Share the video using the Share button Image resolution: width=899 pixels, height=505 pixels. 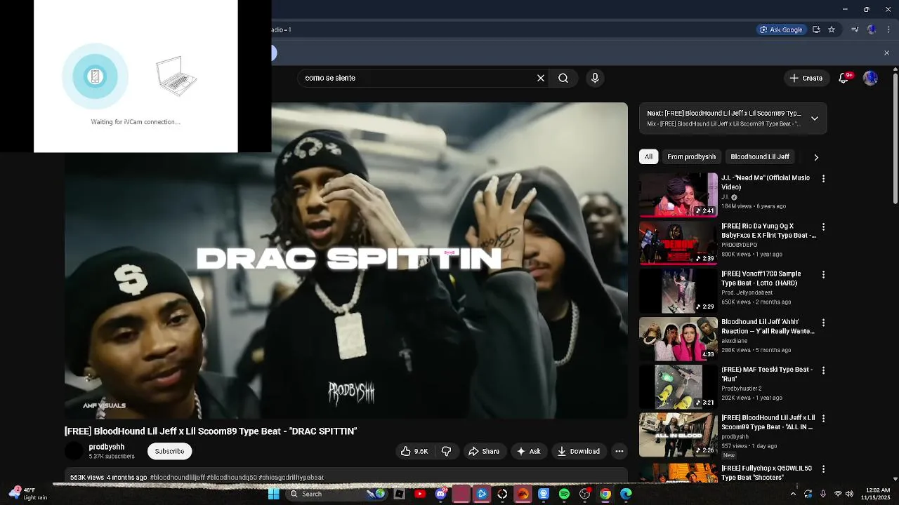(484, 451)
